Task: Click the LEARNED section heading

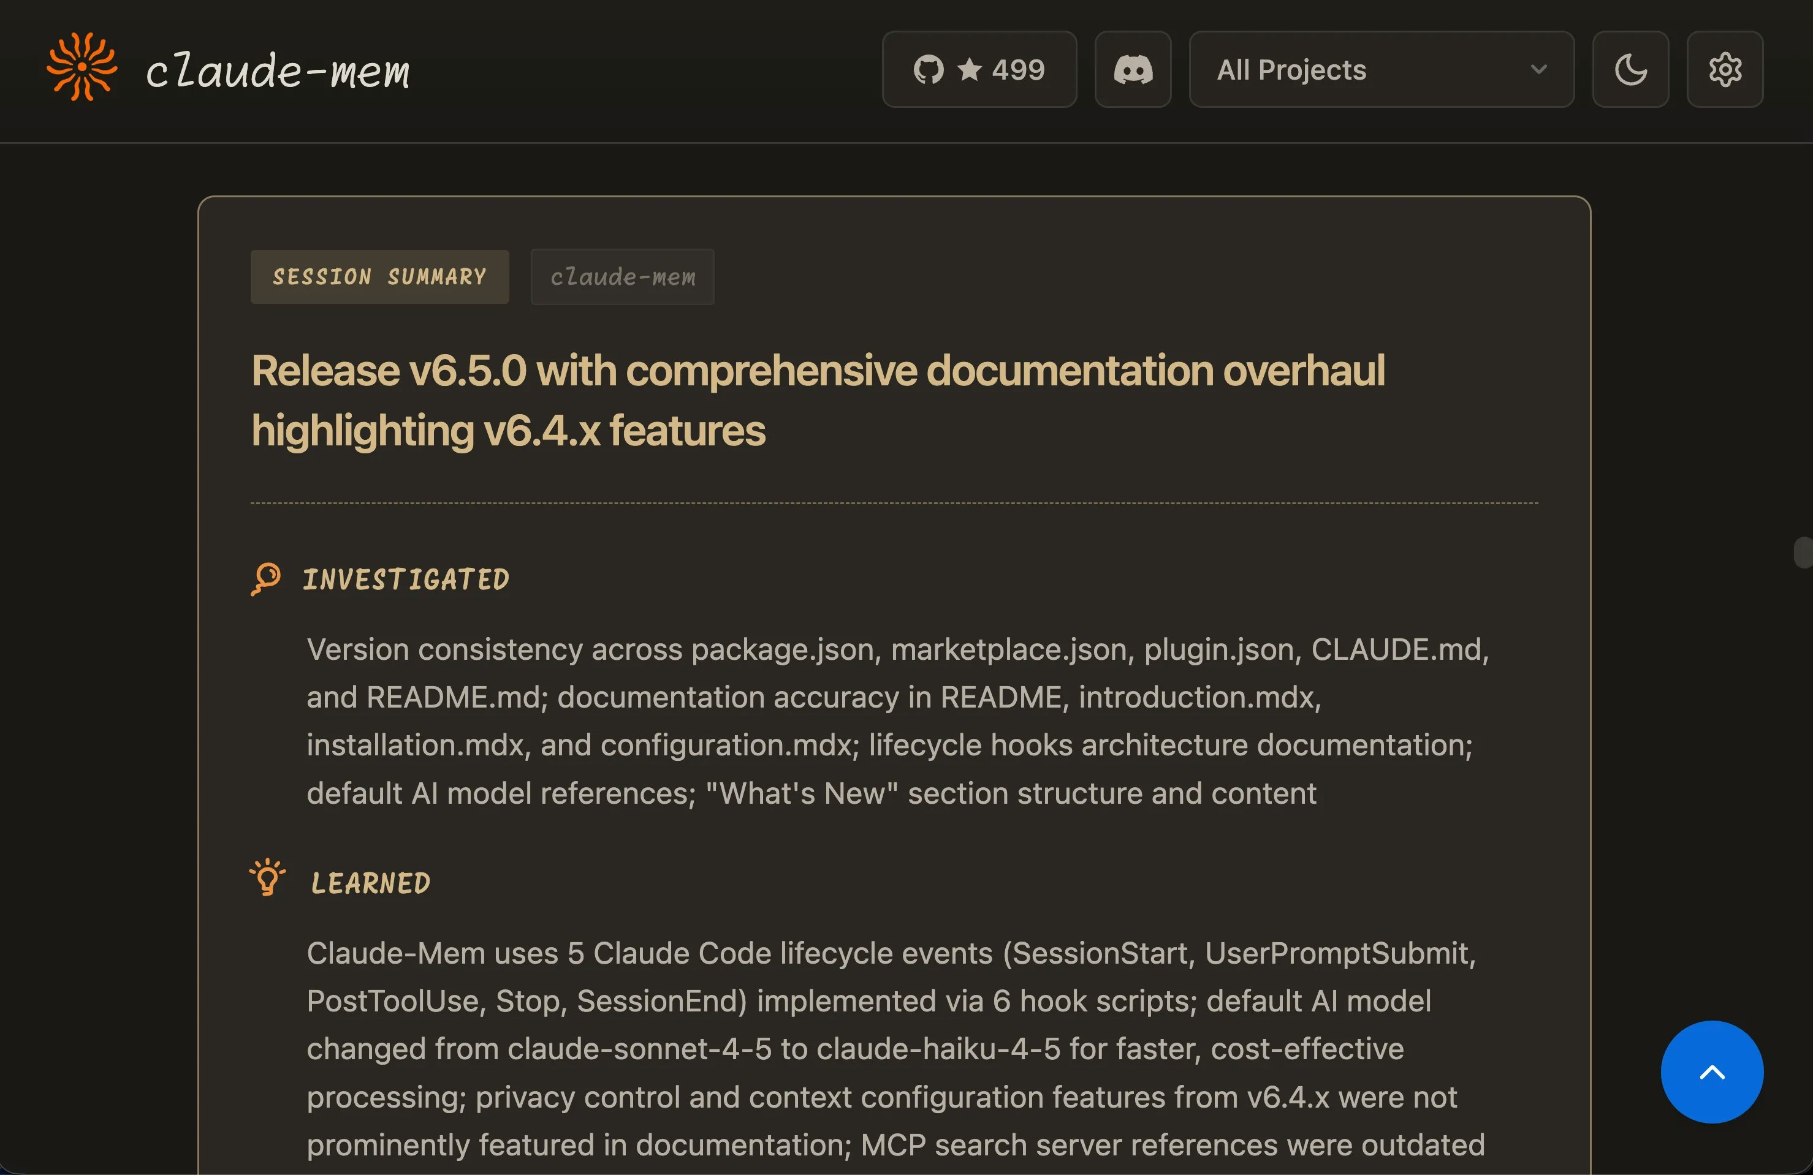Action: click(x=370, y=883)
